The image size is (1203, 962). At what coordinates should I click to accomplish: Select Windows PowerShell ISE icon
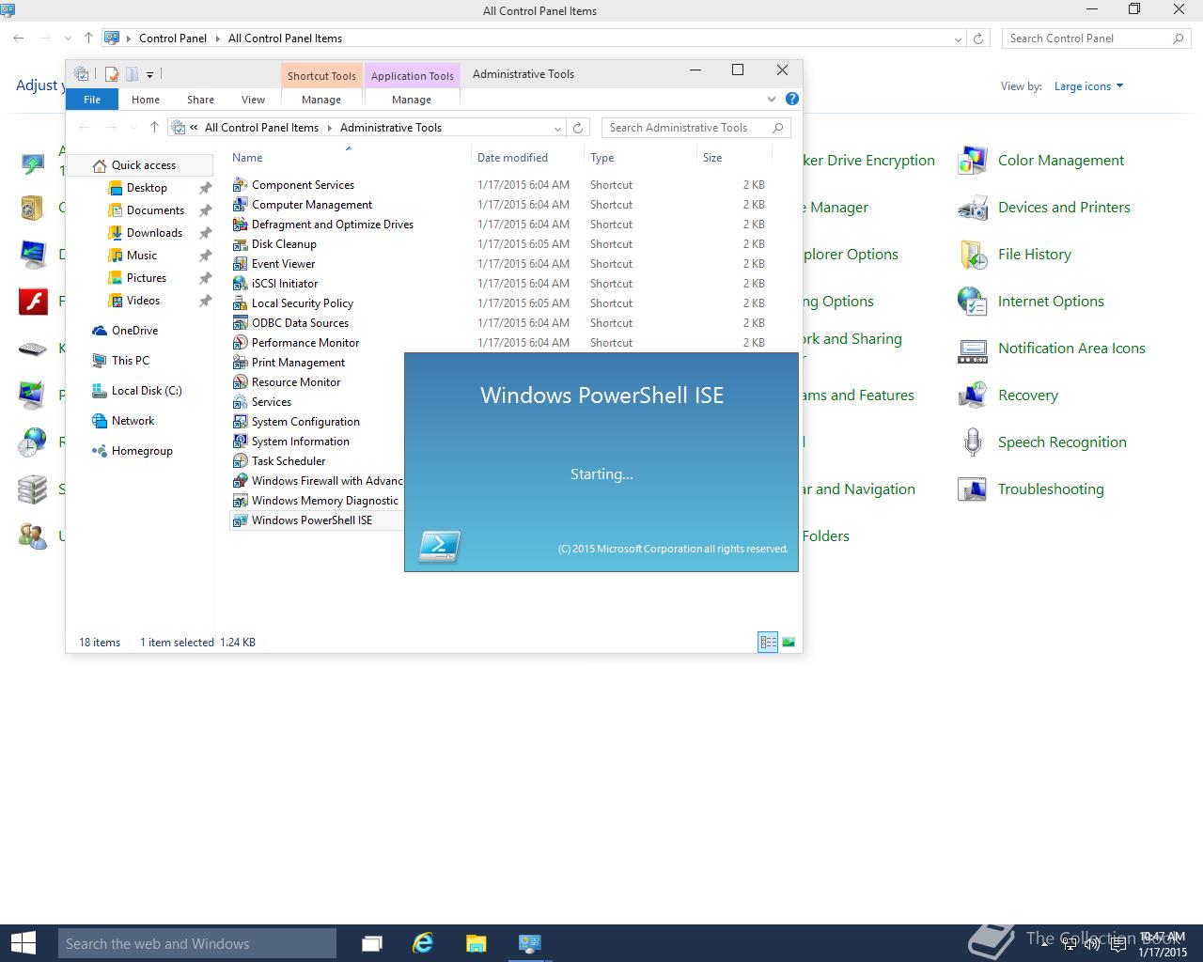240,520
